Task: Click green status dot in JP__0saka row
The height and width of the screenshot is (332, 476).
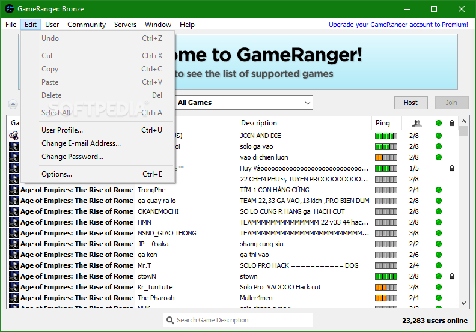Action: 438,244
